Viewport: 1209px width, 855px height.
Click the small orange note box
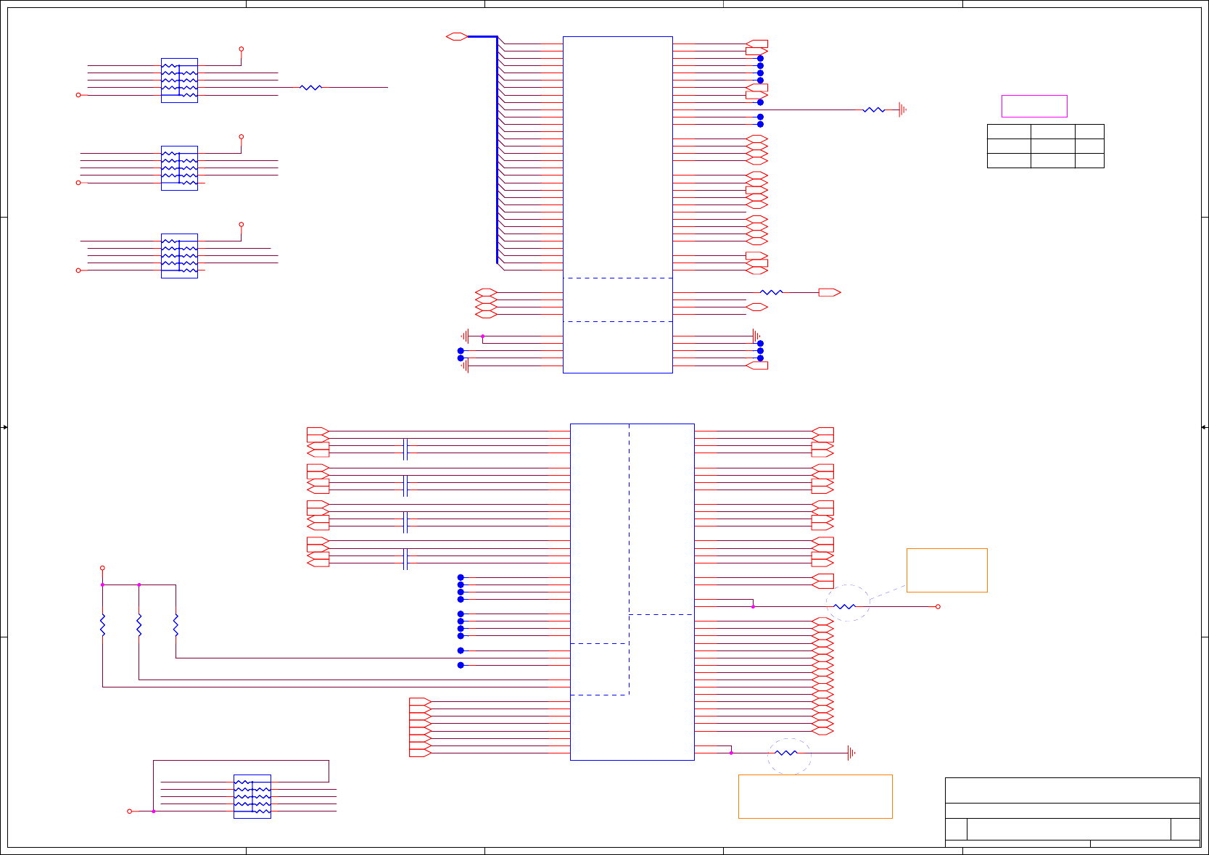(x=946, y=570)
